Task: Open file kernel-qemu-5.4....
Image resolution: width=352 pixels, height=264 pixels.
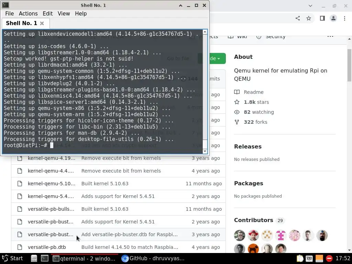Action: [51, 196]
